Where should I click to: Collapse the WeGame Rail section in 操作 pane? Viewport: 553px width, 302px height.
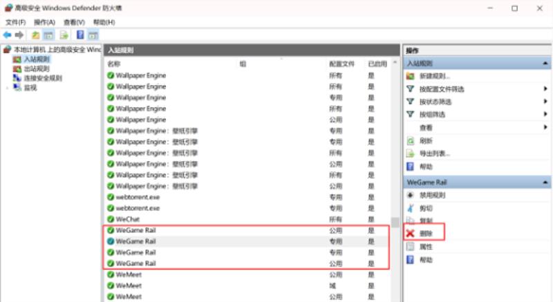(545, 182)
